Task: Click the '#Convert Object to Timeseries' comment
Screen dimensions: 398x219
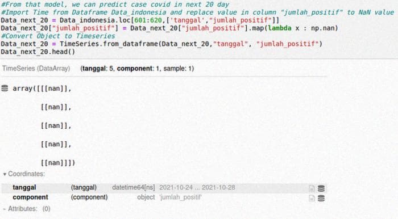Action: tap(58, 36)
